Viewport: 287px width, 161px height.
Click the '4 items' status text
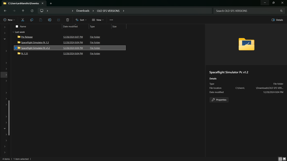coord(6,159)
